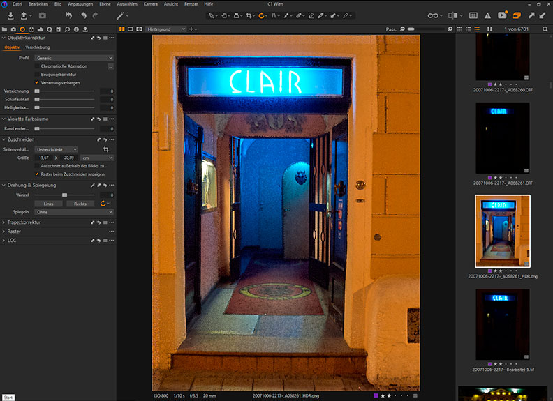Image resolution: width=553 pixels, height=401 pixels.
Task: Click the crop icon in Zuschneiden panel
Action: click(x=106, y=149)
